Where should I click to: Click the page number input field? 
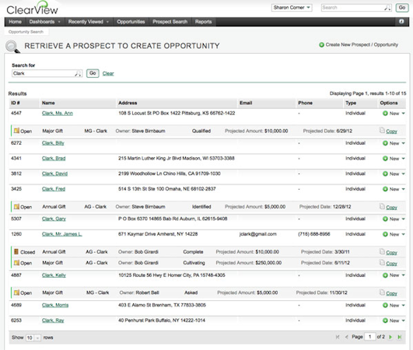pos(369,337)
